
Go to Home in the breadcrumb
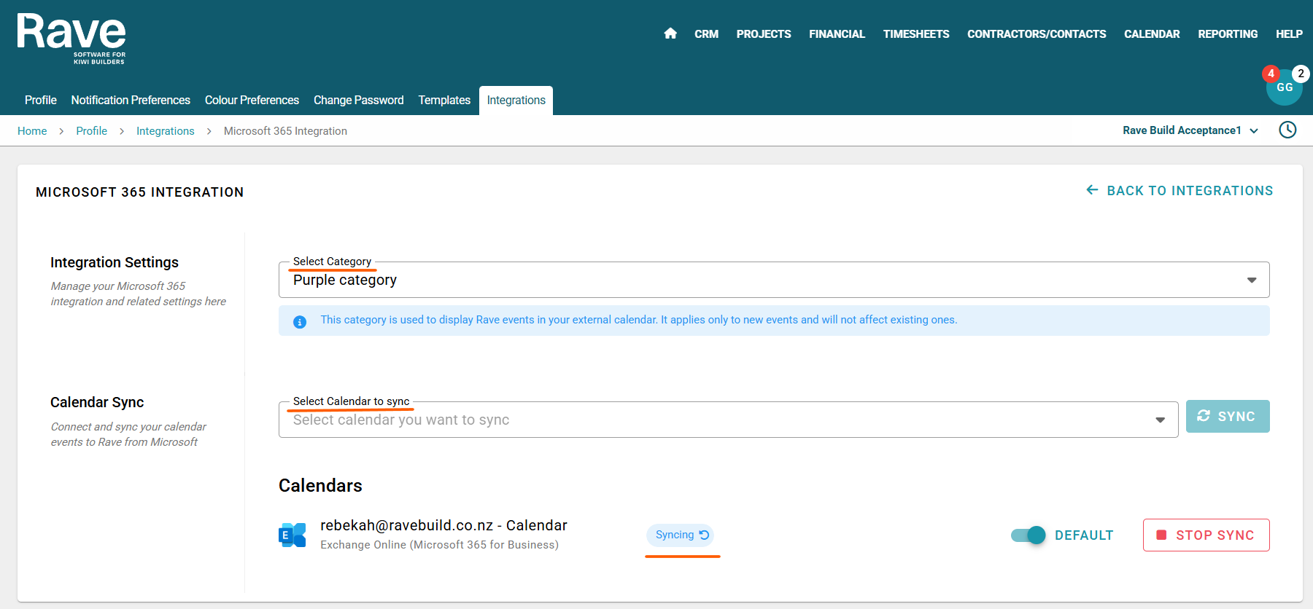(32, 131)
